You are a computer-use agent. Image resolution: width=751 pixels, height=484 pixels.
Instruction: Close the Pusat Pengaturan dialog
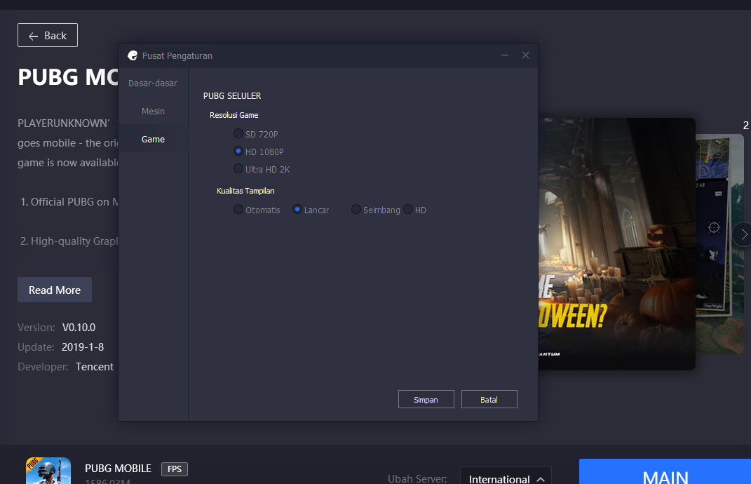click(x=525, y=55)
